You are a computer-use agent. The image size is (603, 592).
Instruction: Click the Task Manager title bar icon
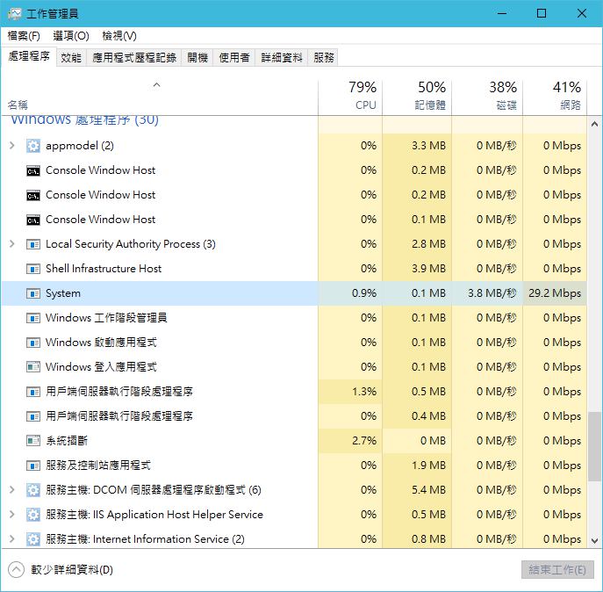tap(15, 14)
